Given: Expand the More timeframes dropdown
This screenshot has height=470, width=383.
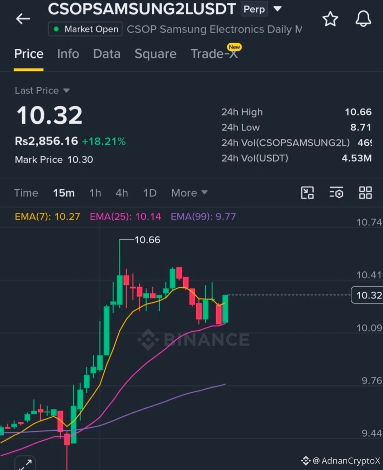Looking at the screenshot, I should (189, 193).
